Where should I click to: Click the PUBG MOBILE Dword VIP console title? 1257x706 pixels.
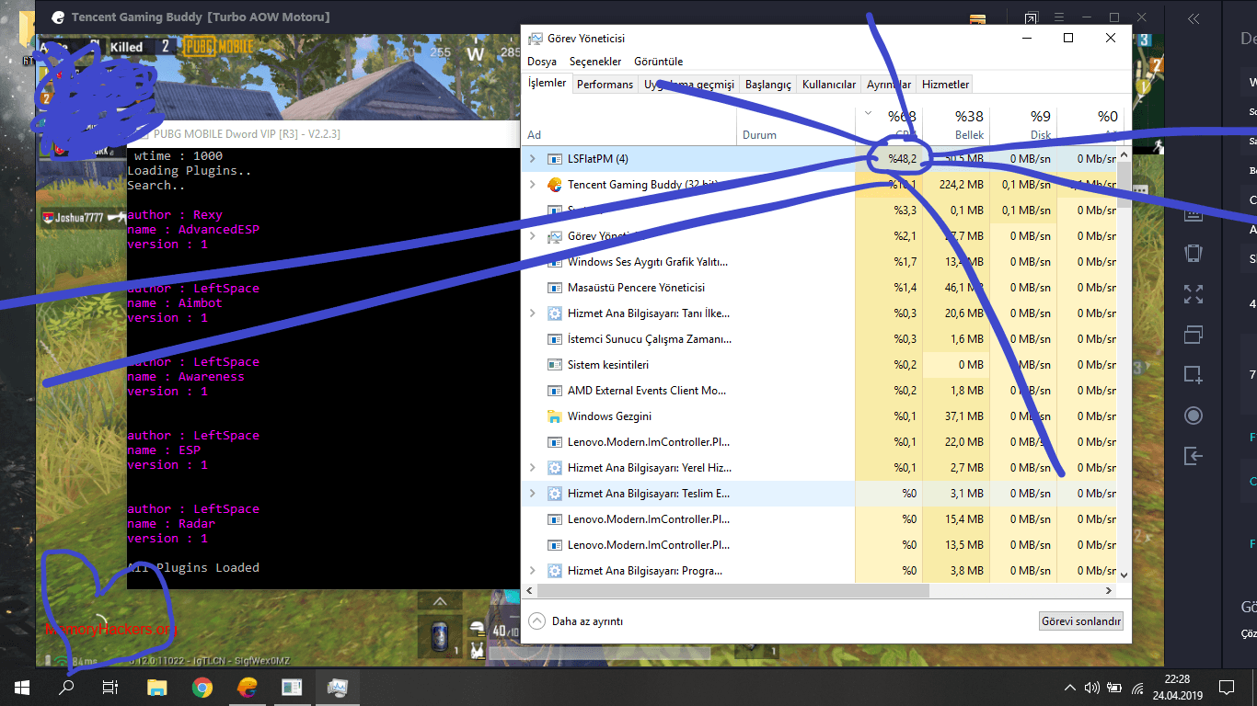click(248, 133)
